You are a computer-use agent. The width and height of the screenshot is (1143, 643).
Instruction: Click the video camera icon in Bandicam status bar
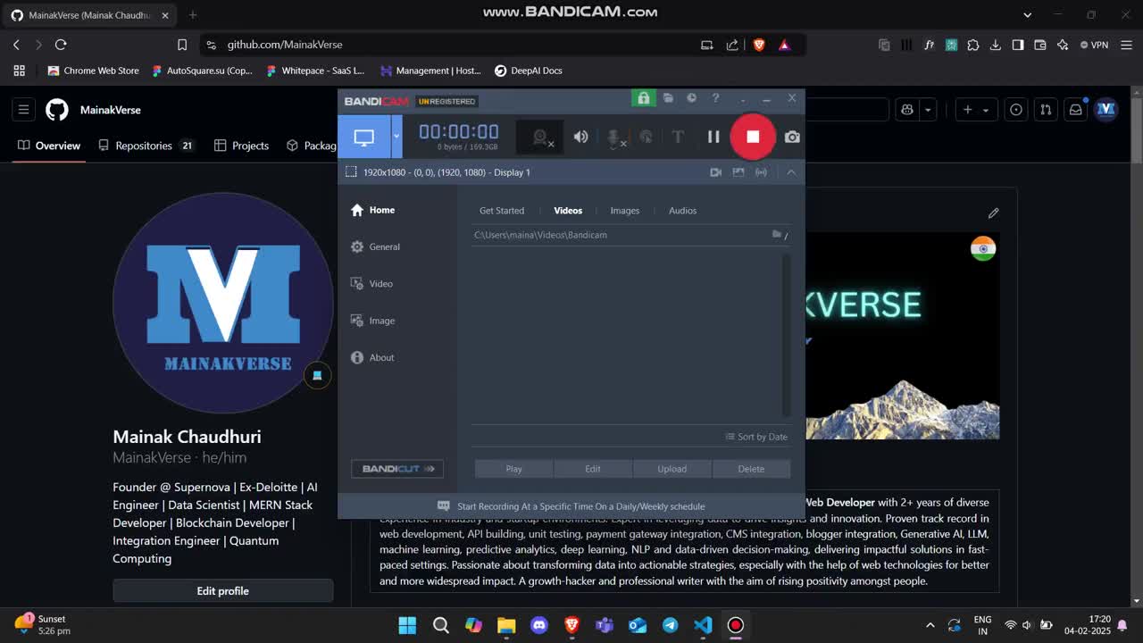715,172
